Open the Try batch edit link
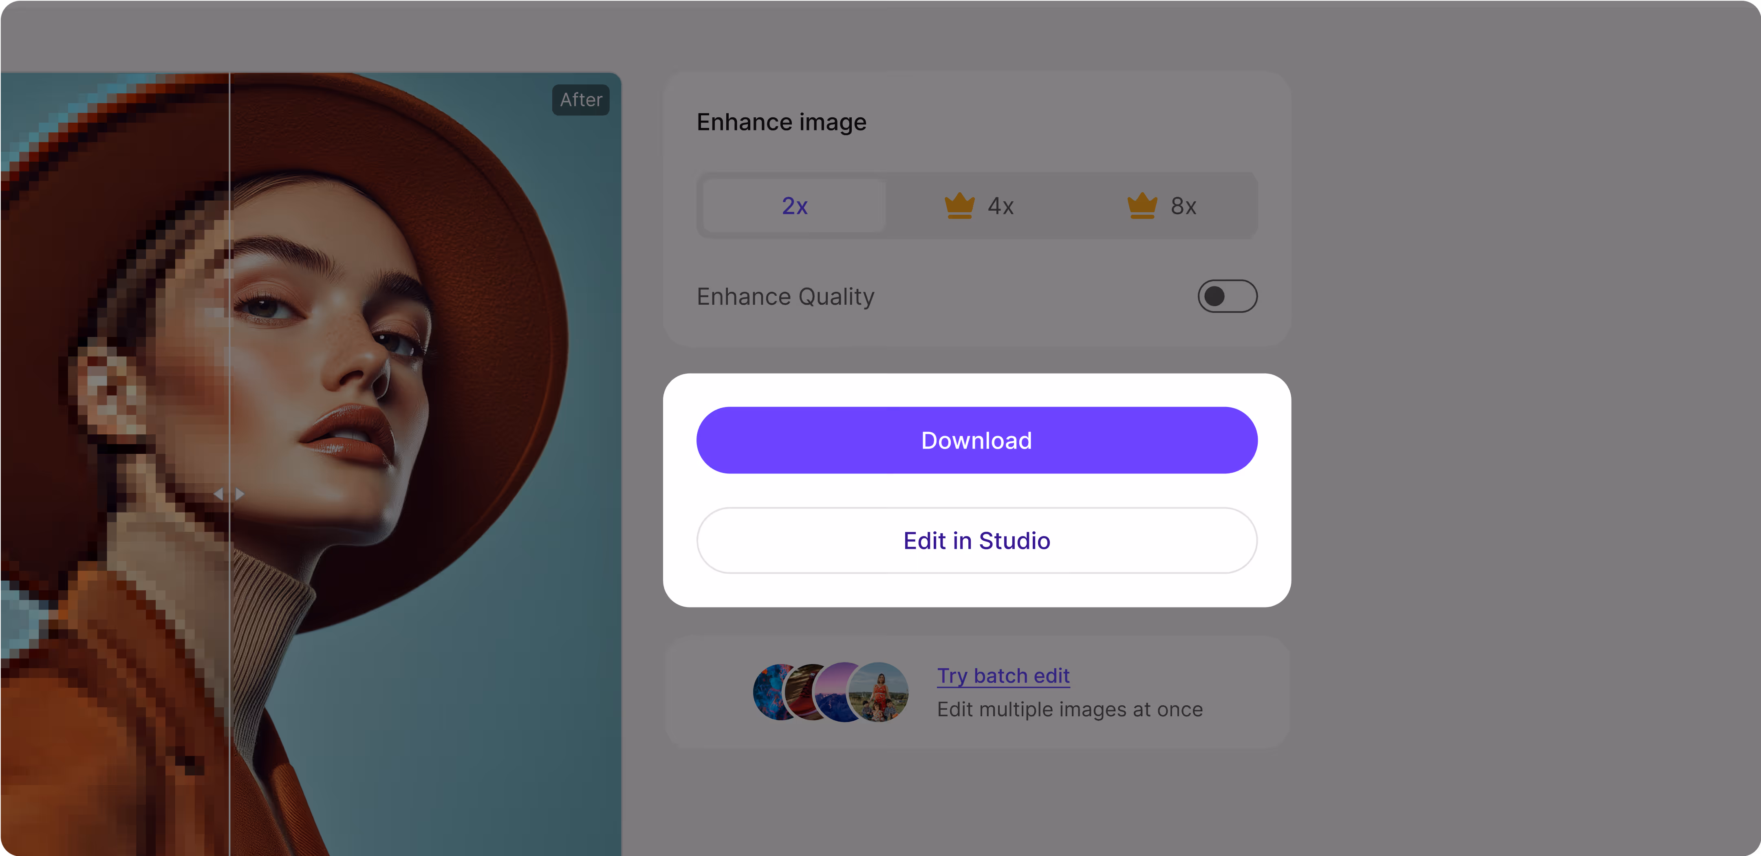Image resolution: width=1761 pixels, height=856 pixels. pos(1003,676)
